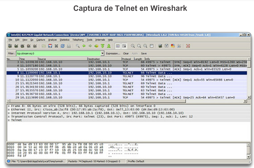The height and width of the screenshot is (168, 254).
Task: Edit display filters icon
Action: pos(166,46)
